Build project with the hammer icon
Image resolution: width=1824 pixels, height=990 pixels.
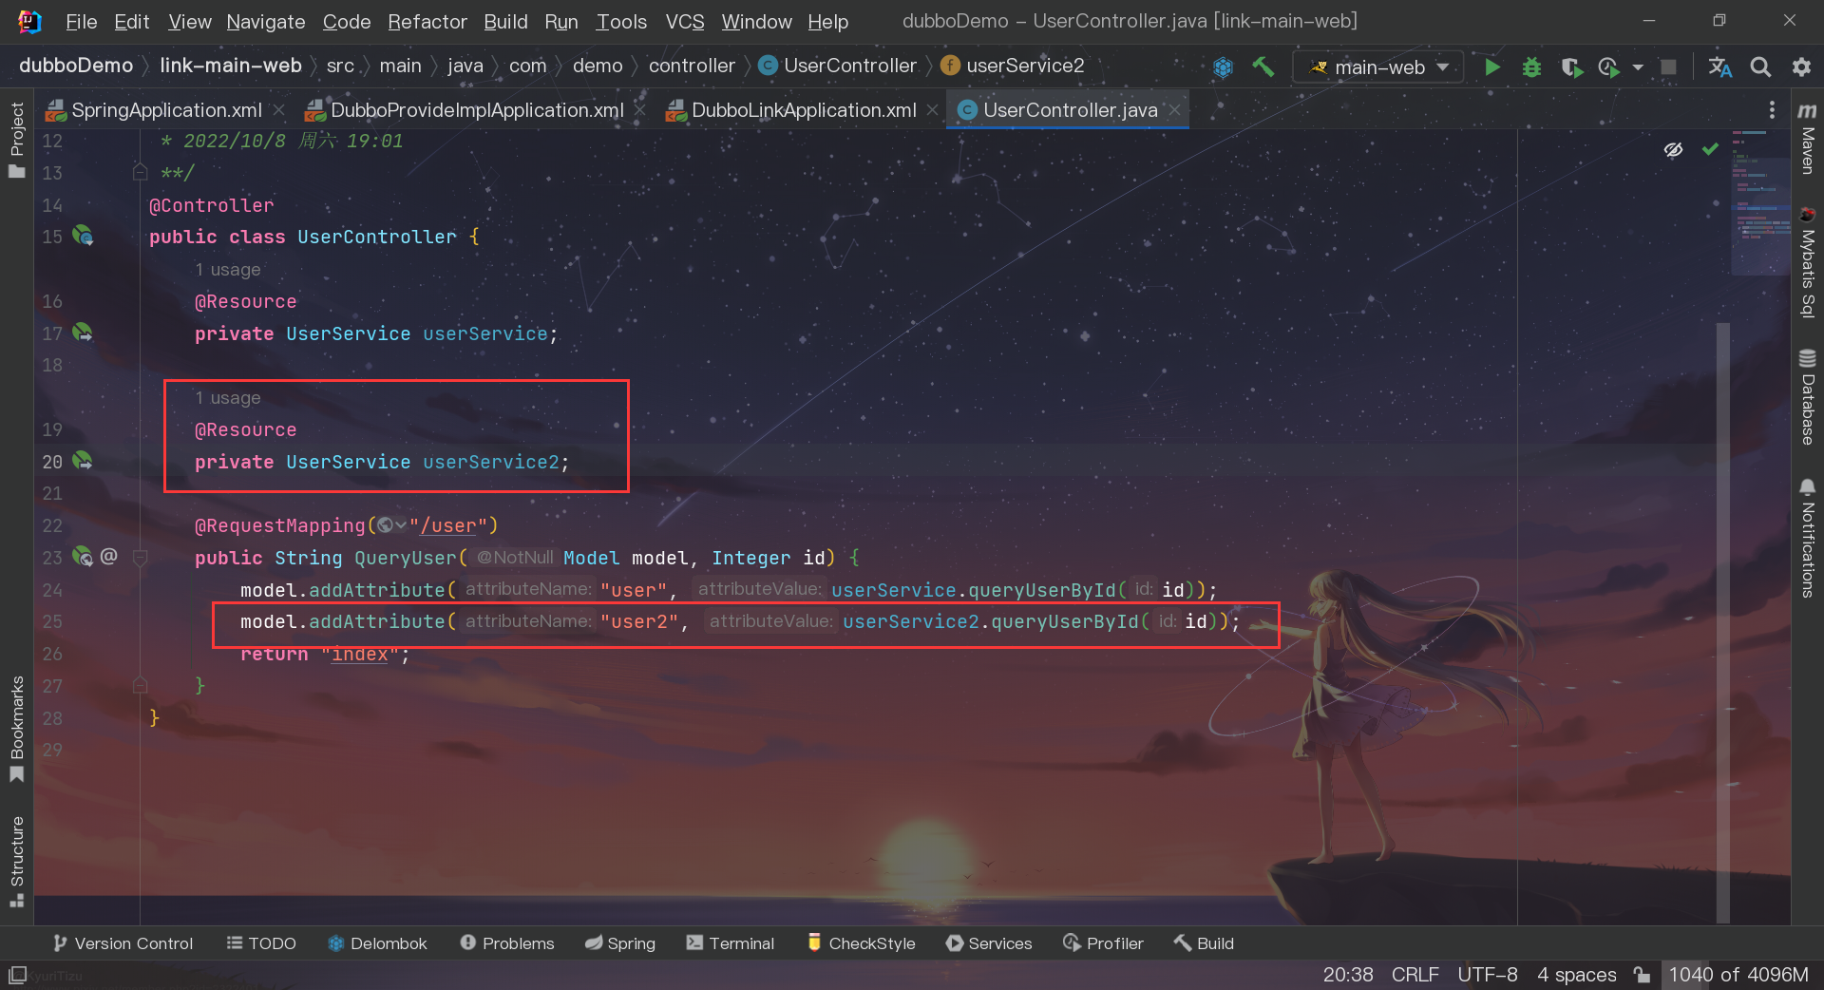click(x=1263, y=67)
